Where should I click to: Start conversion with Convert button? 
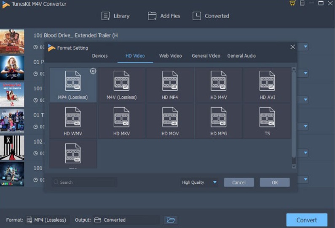(x=307, y=220)
